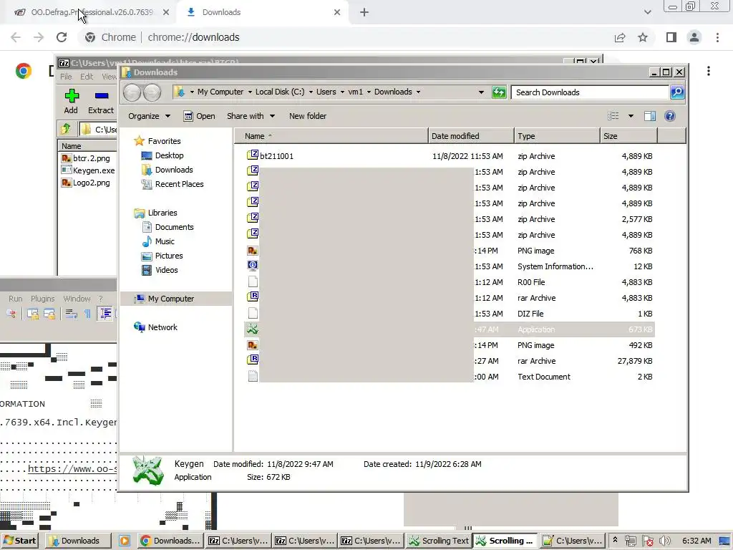The width and height of the screenshot is (733, 550).
Task: Open Scrolling Text taskbar item
Action: 439,541
